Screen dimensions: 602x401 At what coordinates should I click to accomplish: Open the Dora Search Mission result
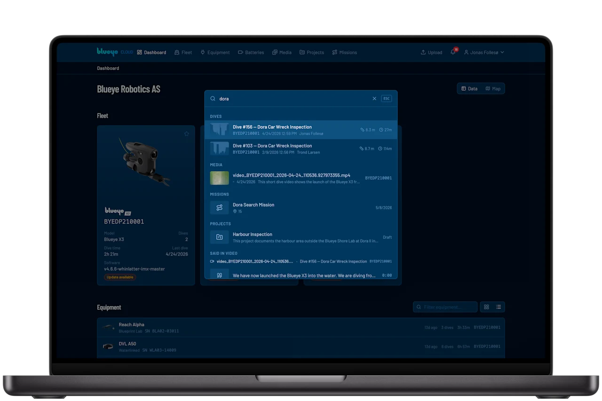click(x=301, y=207)
